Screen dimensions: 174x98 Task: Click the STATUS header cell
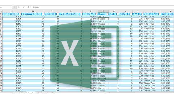coord(103,14)
